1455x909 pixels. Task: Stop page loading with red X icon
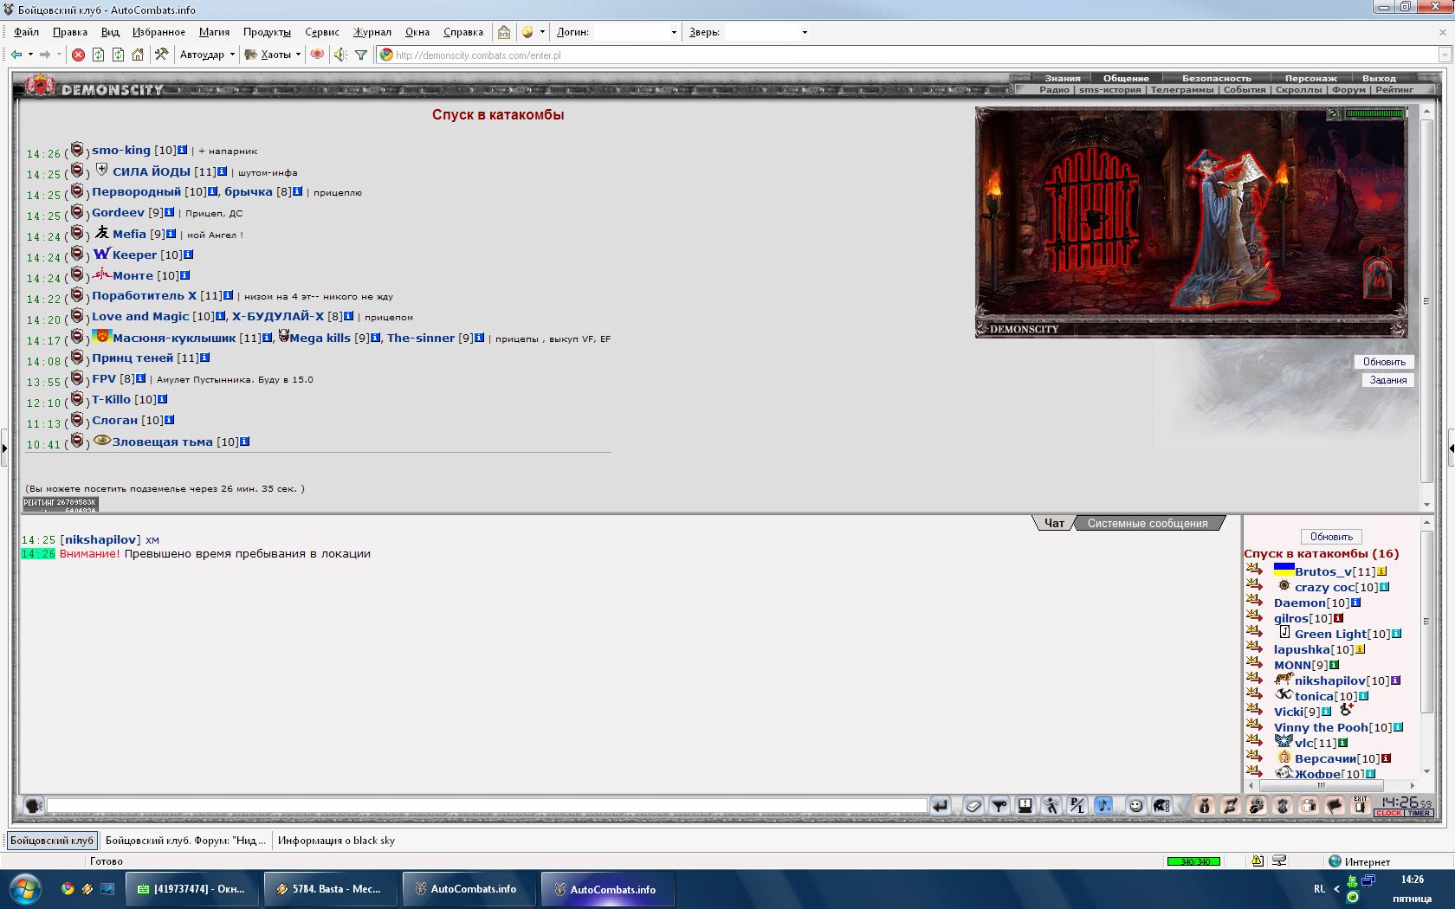pos(78,55)
